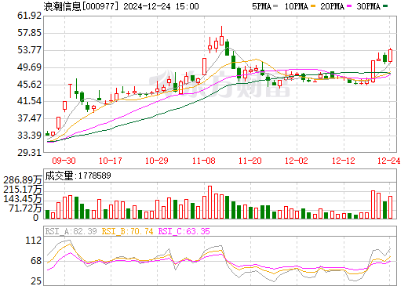Click the 143.45万 volume axis label
This screenshot has height=286, width=408.
pyautogui.click(x=23, y=199)
